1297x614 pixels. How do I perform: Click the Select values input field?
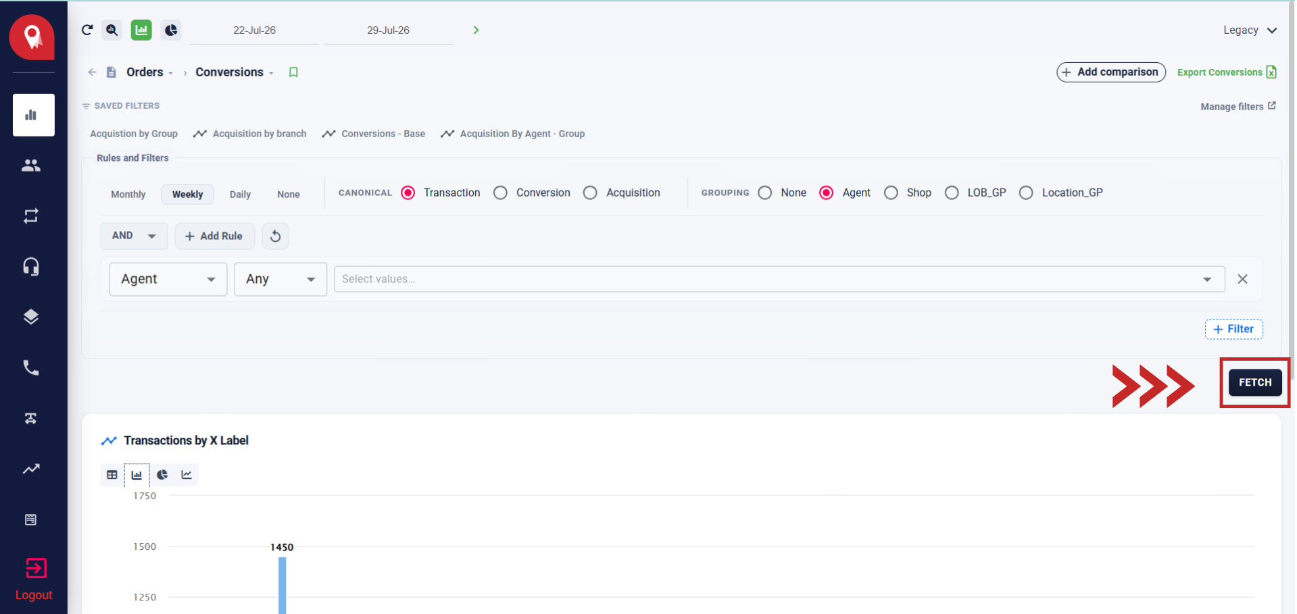click(779, 279)
